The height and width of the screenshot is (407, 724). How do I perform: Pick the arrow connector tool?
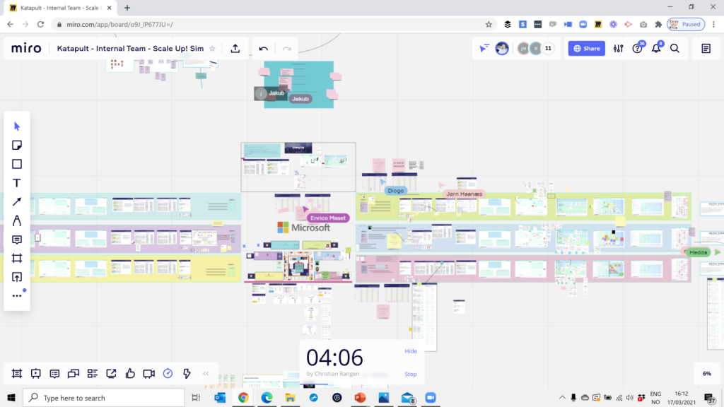coord(17,202)
